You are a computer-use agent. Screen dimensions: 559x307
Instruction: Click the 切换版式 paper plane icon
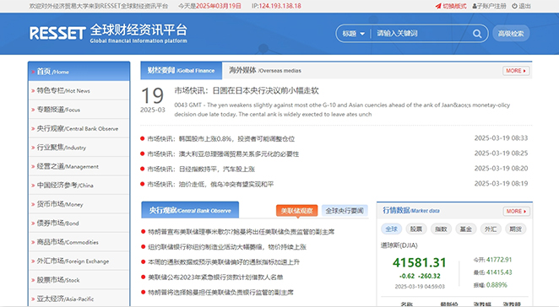438,6
